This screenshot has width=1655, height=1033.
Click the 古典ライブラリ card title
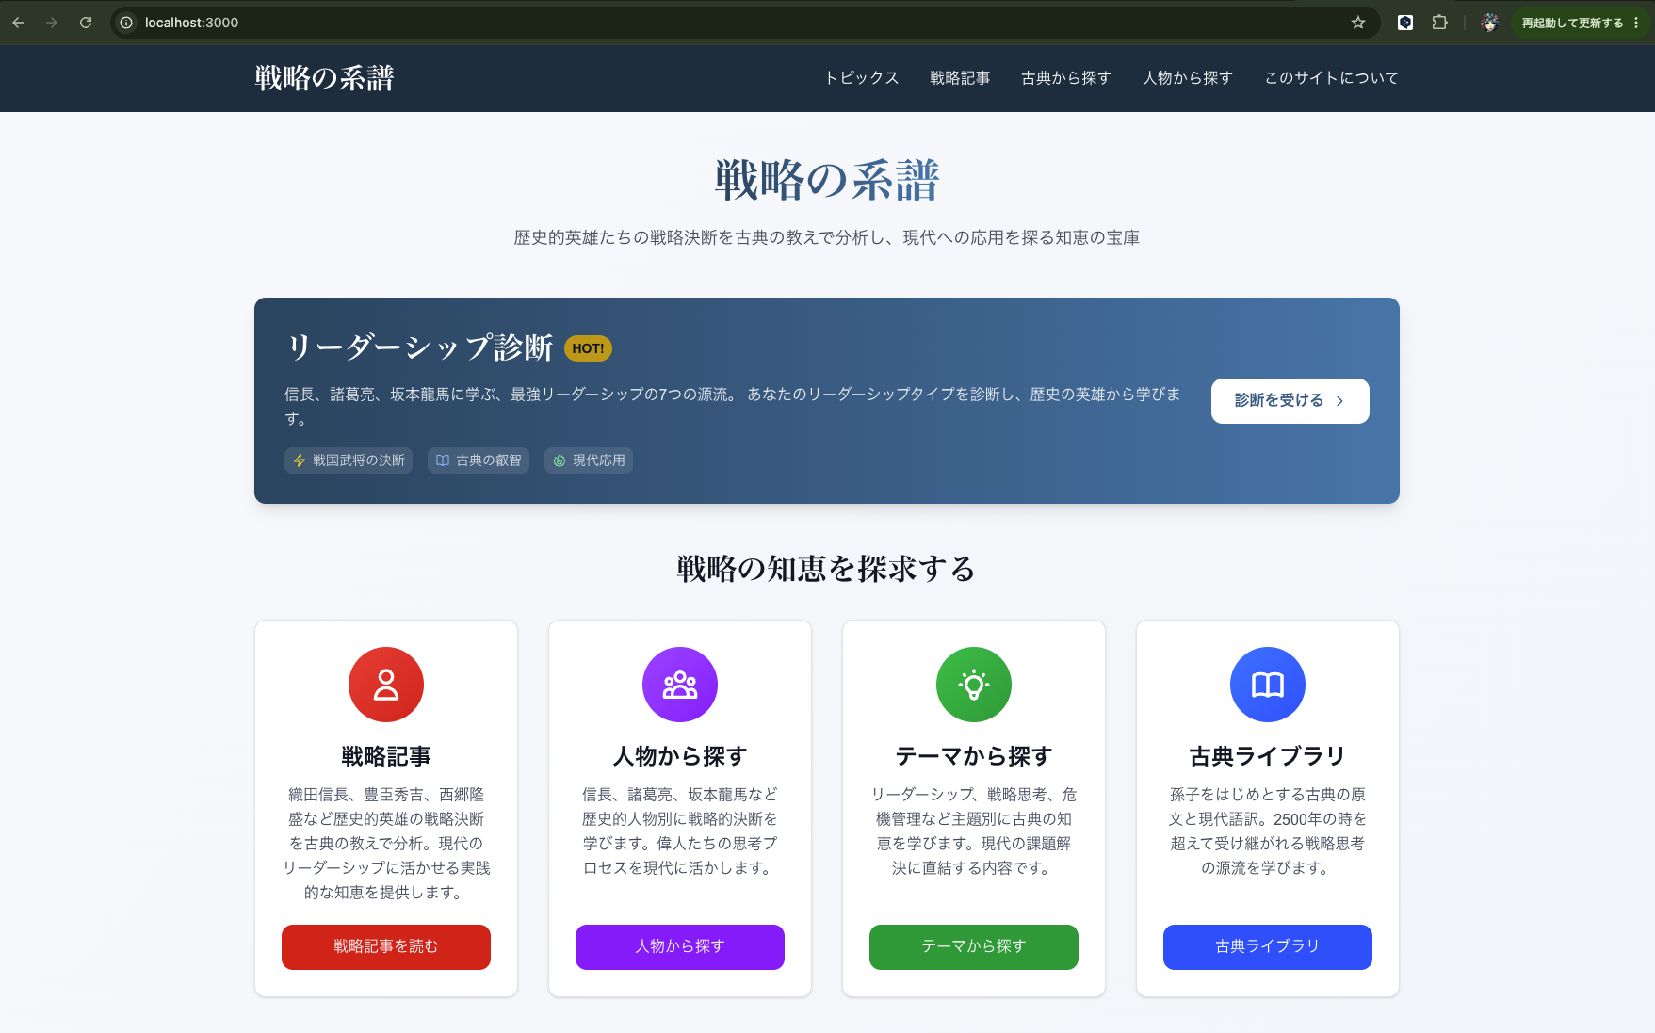tap(1268, 756)
